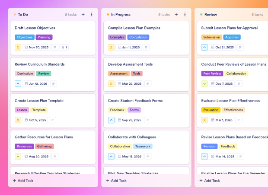Click low priority icon on Conduct Peer Reviews
The width and height of the screenshot is (268, 195).
click(204, 84)
